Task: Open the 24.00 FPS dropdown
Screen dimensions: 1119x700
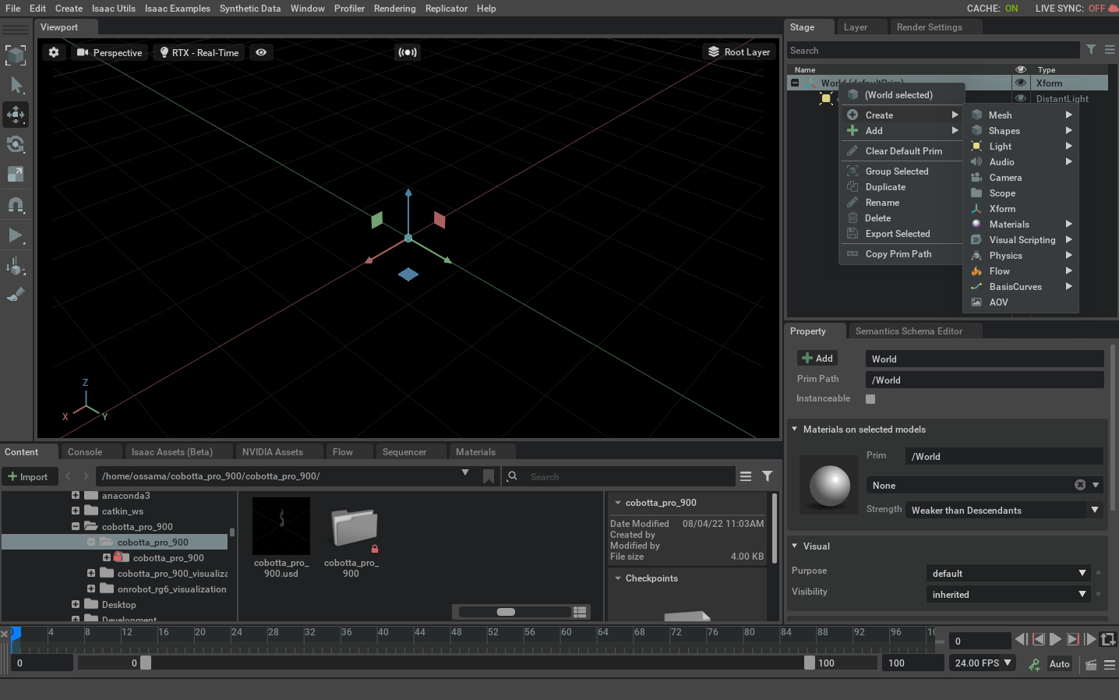Action: click(x=983, y=663)
